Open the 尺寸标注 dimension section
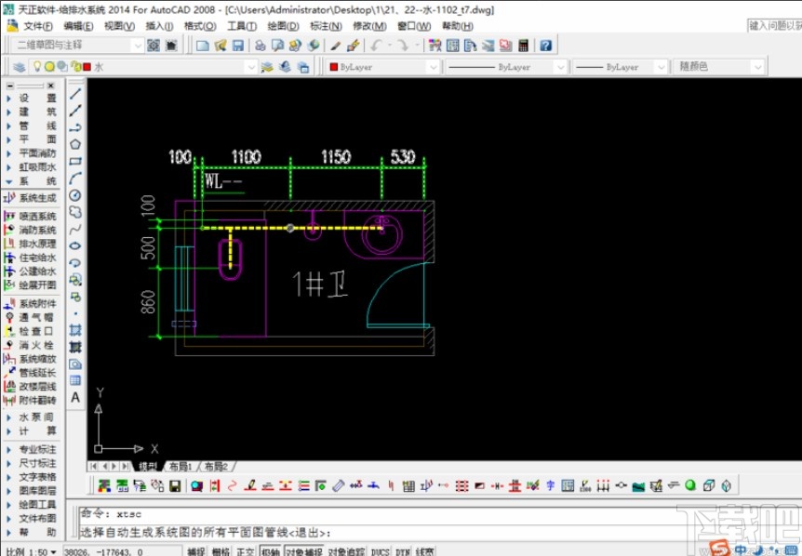The image size is (802, 556). coord(37,462)
